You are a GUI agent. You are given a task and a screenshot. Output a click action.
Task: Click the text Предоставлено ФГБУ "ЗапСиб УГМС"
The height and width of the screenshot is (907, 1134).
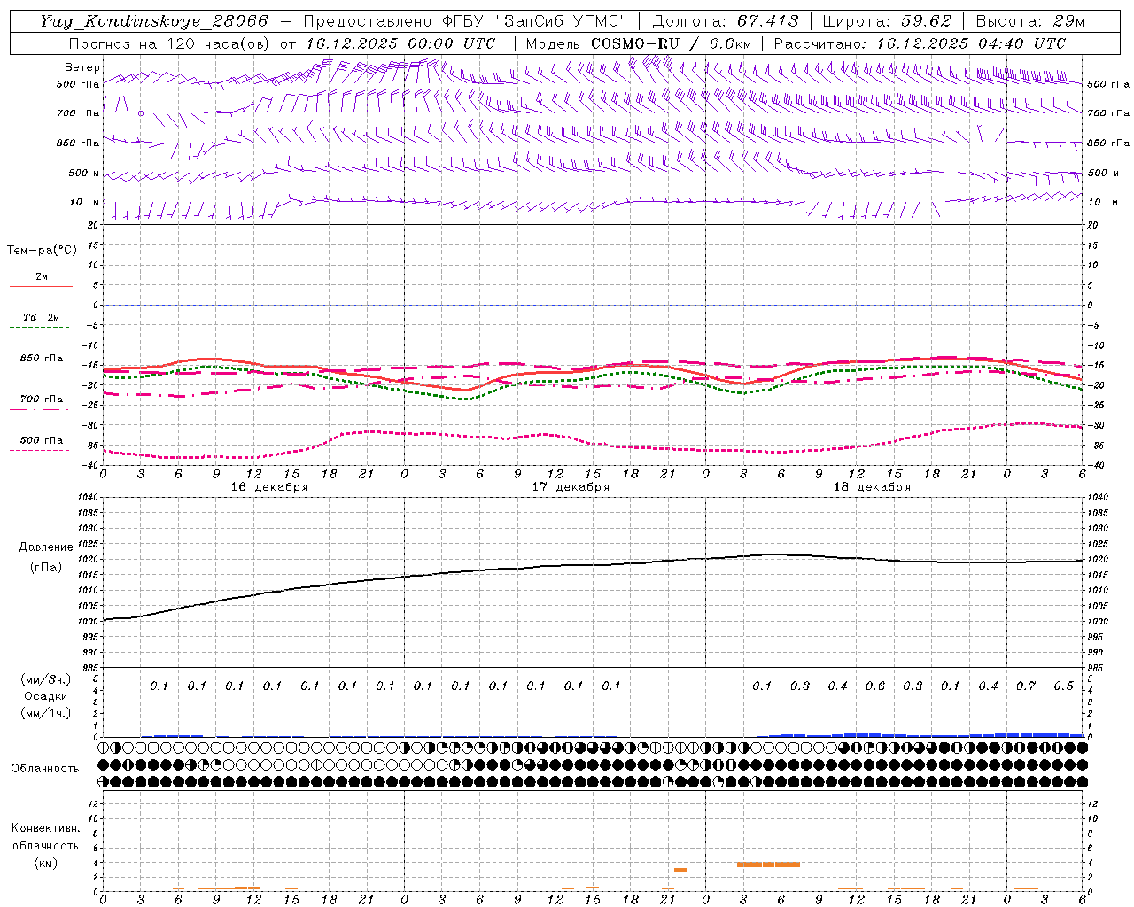465,21
